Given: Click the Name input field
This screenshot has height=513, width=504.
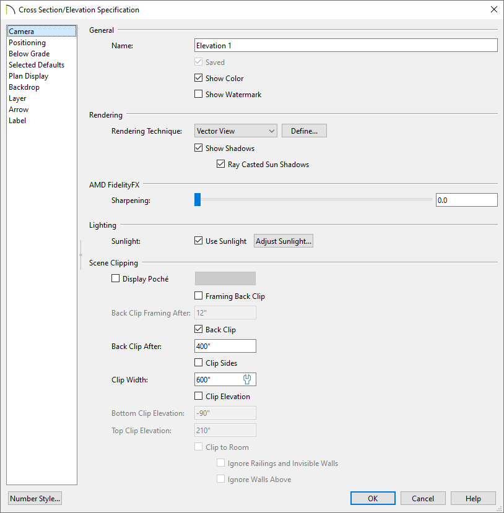Looking at the screenshot, I should pyautogui.click(x=346, y=45).
